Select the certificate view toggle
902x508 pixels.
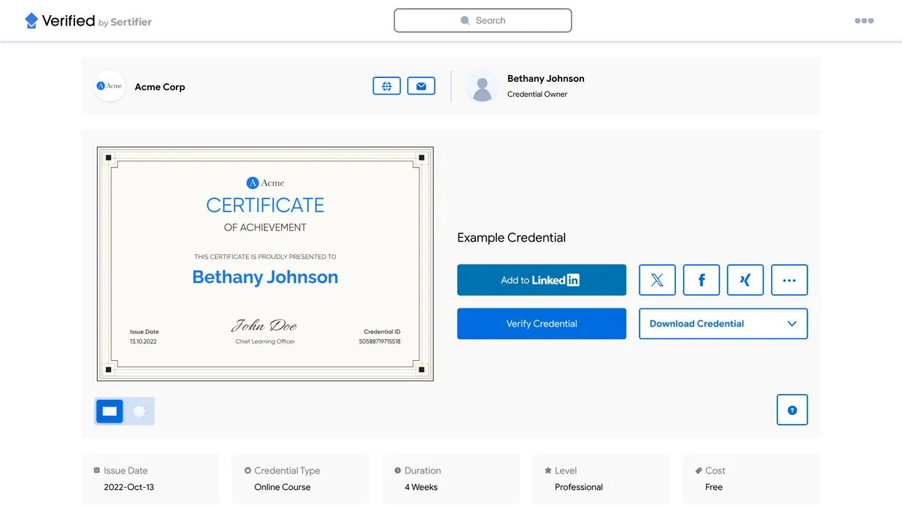click(x=109, y=411)
